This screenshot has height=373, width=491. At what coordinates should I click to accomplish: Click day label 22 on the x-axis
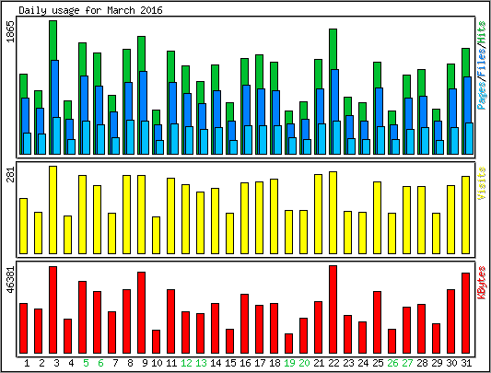coord(333,363)
